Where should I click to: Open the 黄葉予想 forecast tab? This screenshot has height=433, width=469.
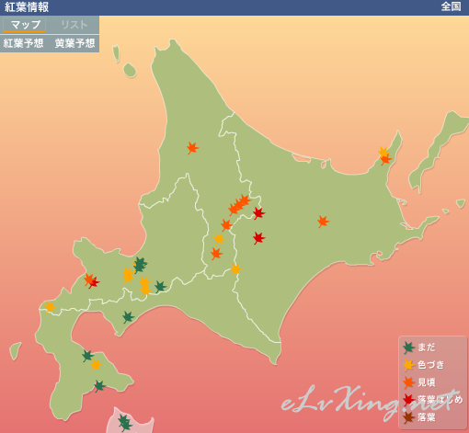point(74,43)
